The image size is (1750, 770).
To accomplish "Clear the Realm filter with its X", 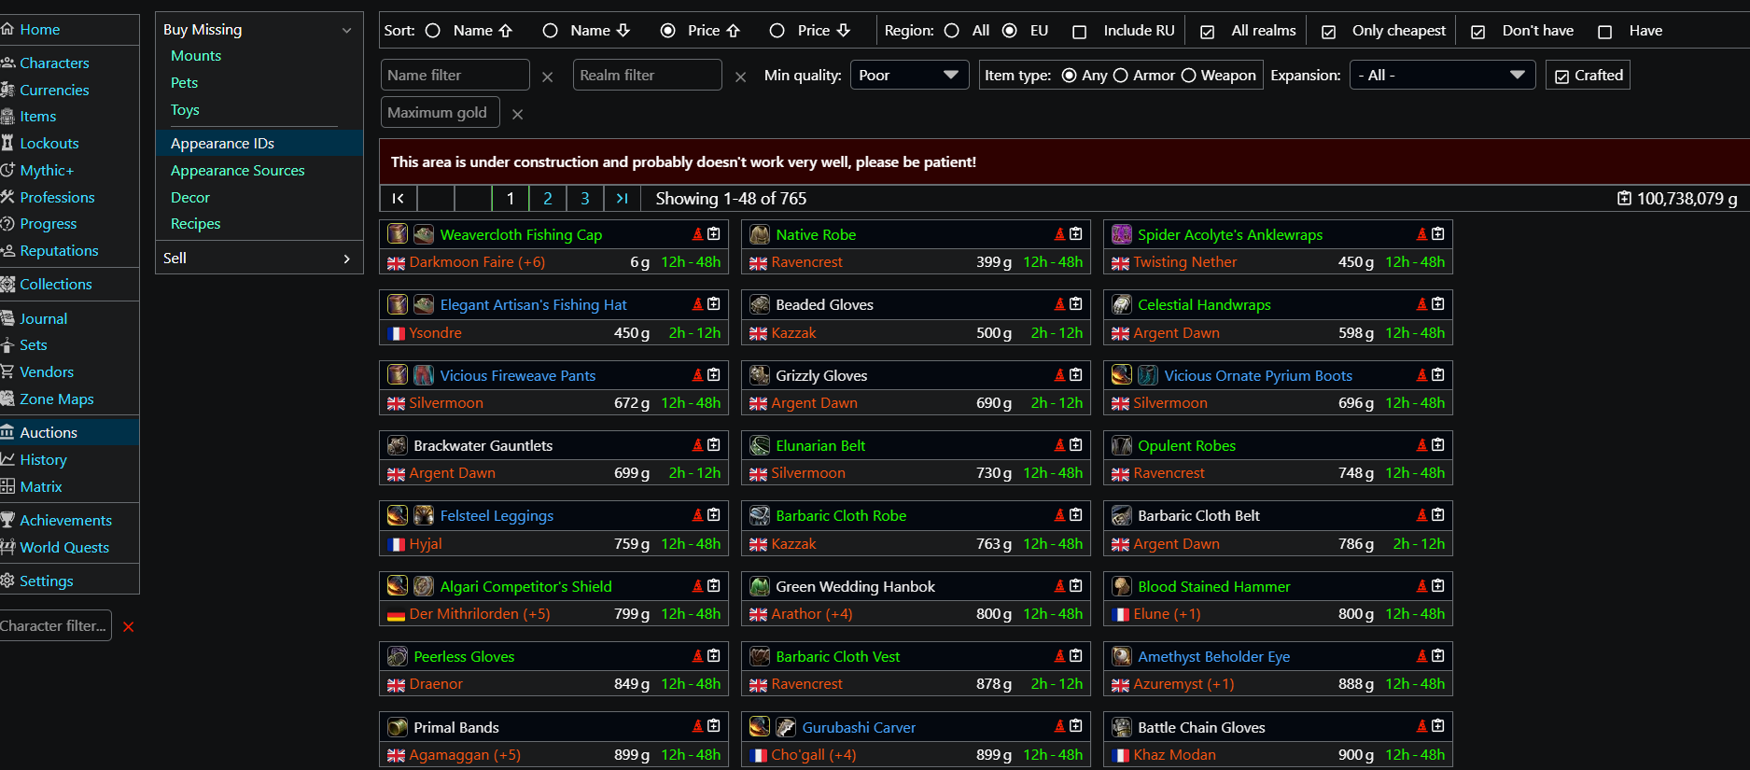I will click(x=741, y=77).
